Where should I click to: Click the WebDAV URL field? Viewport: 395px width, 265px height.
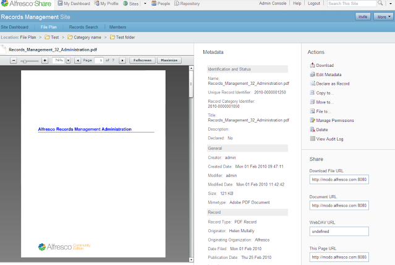click(339, 232)
